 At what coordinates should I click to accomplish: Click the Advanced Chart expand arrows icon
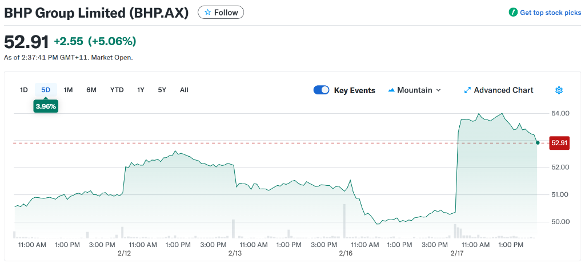[x=467, y=90]
